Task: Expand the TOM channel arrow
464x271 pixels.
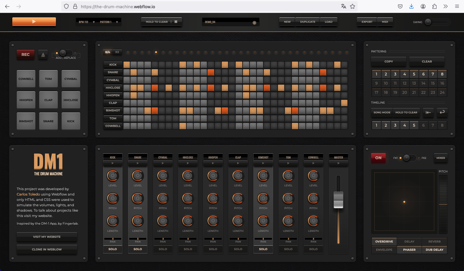Action: point(288,163)
